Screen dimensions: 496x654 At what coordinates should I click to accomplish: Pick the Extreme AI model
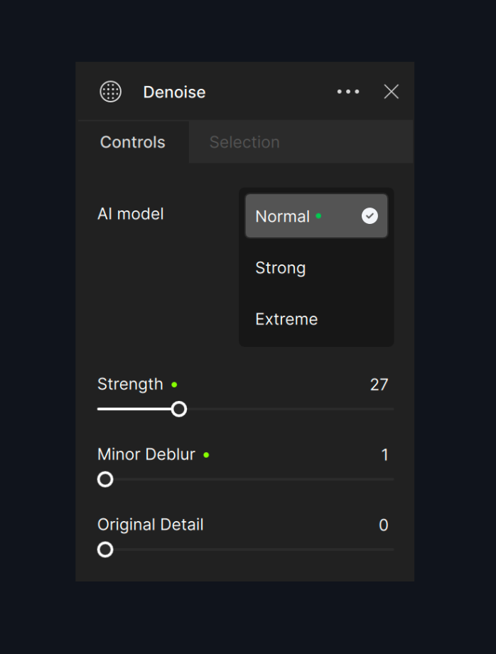286,319
